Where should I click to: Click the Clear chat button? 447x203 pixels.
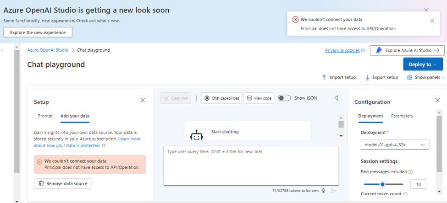tap(176, 98)
